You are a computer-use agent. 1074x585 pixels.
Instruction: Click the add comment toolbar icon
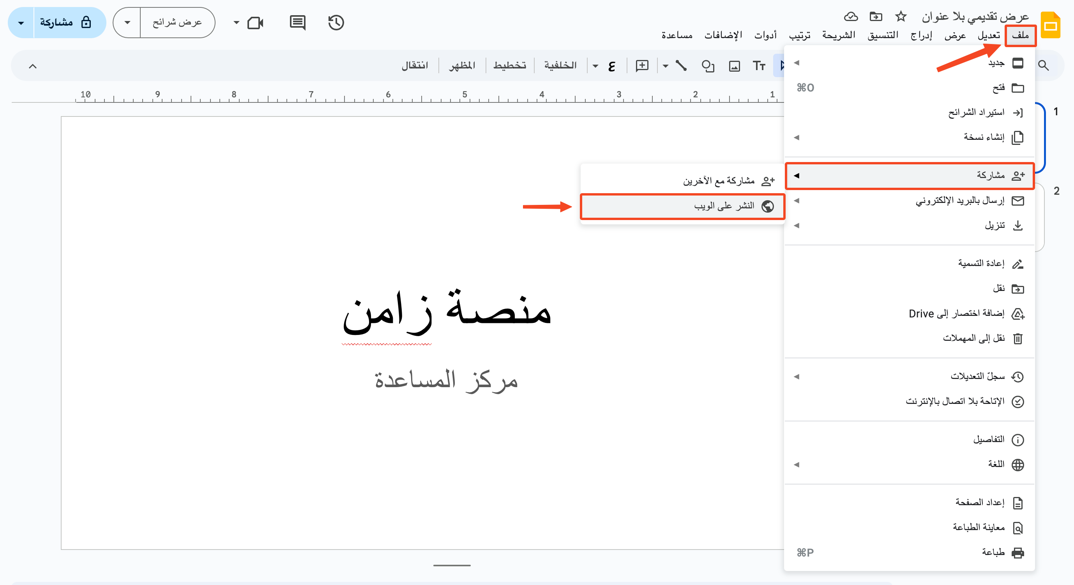pos(642,65)
